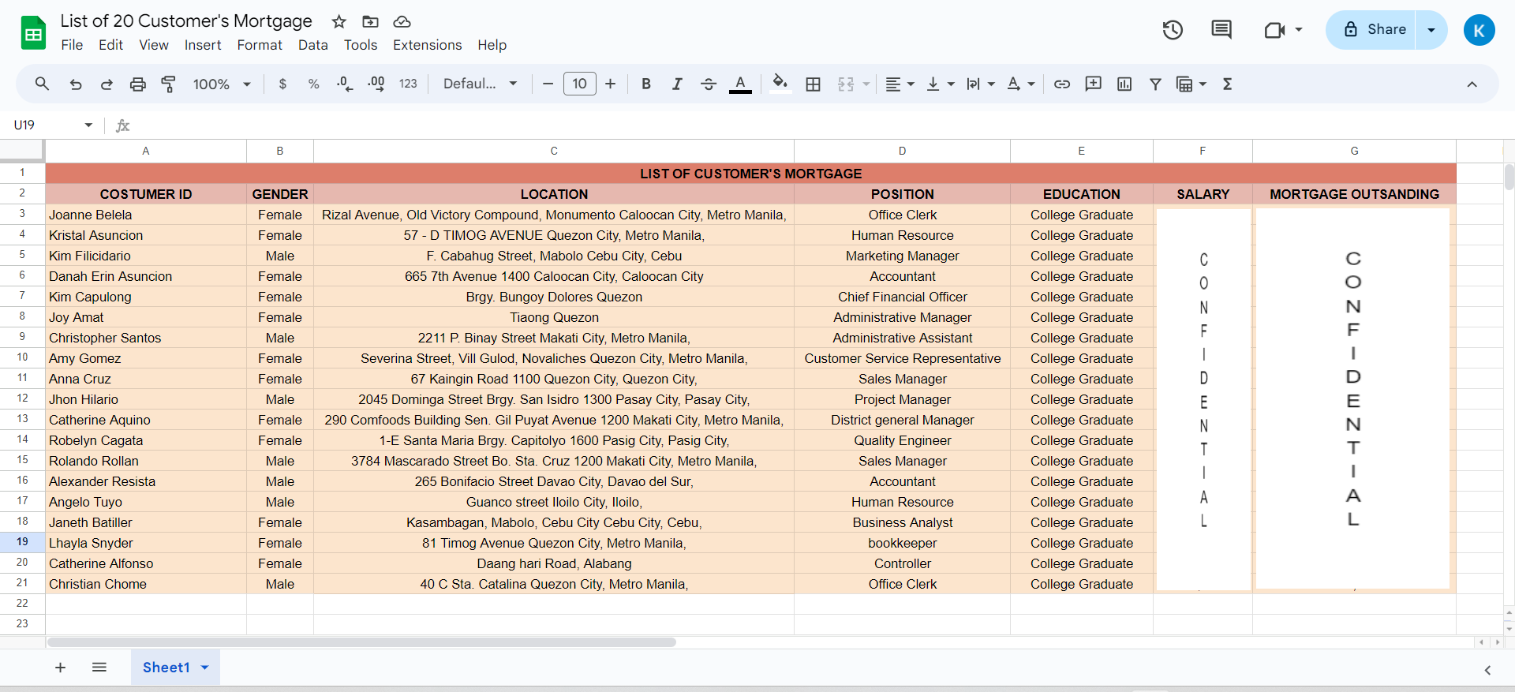
Task: Open version history
Action: tap(1173, 30)
